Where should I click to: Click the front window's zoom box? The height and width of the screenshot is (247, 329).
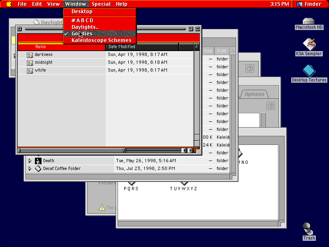(x=191, y=29)
